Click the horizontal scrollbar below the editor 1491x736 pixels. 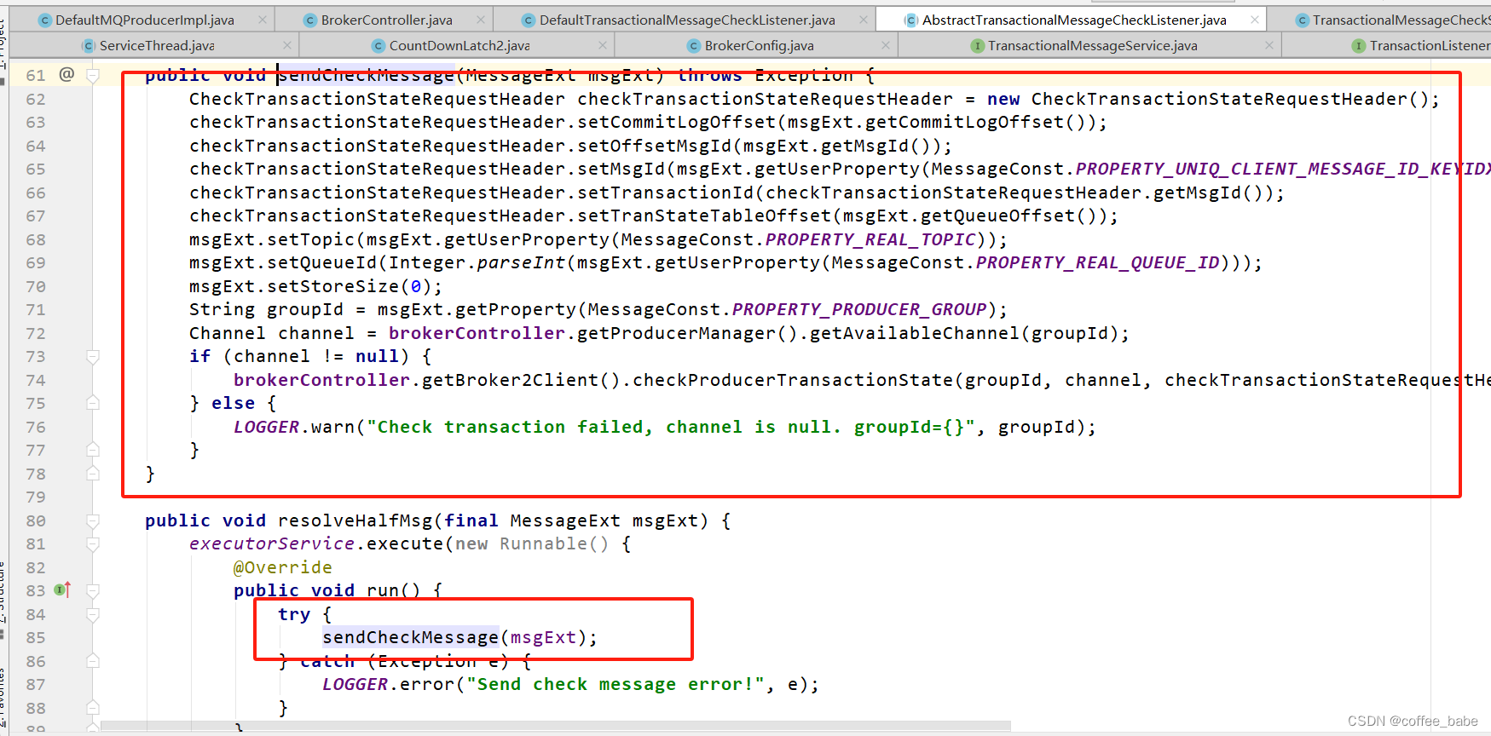(556, 727)
